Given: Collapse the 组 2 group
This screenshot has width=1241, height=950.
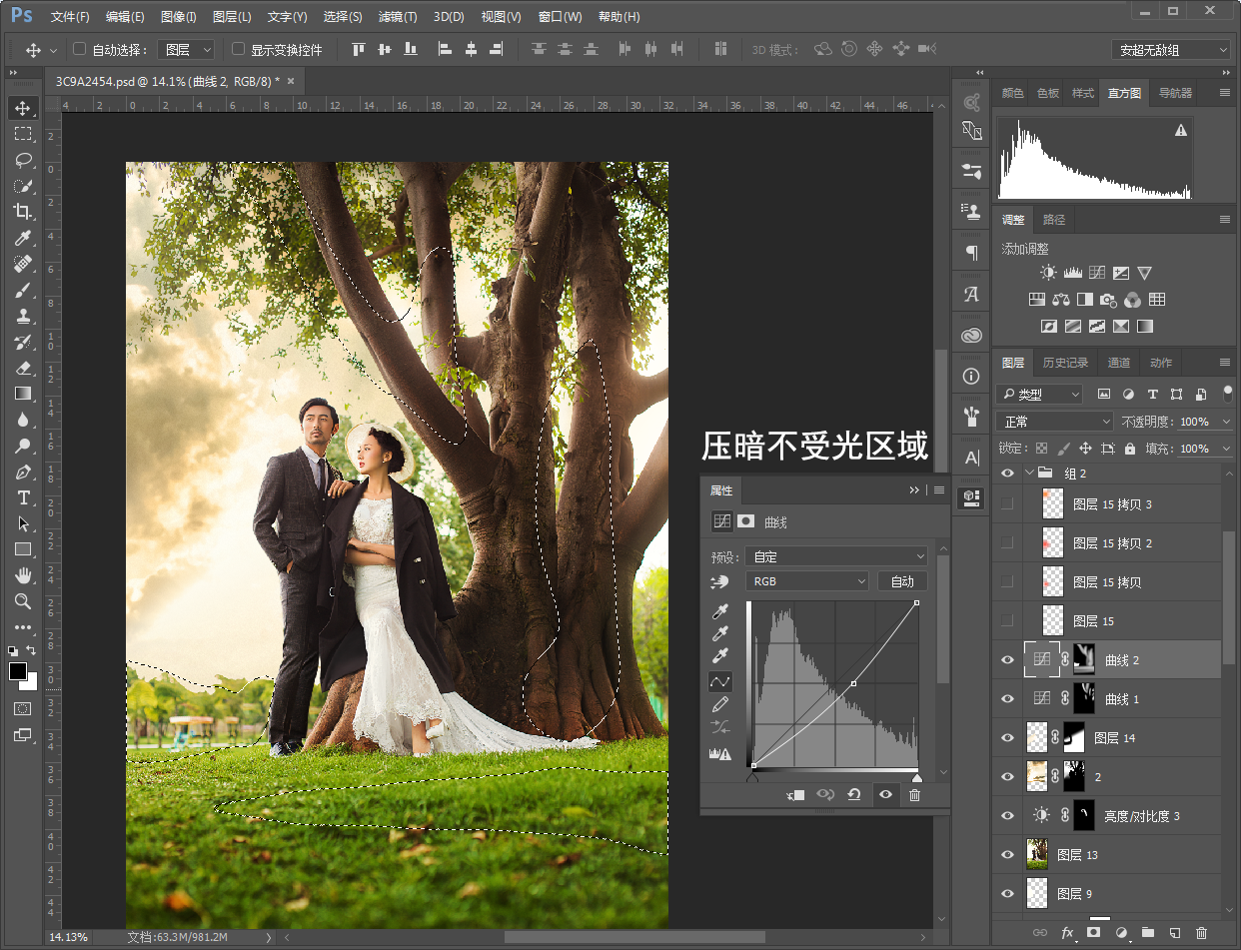Looking at the screenshot, I should pyautogui.click(x=1029, y=473).
